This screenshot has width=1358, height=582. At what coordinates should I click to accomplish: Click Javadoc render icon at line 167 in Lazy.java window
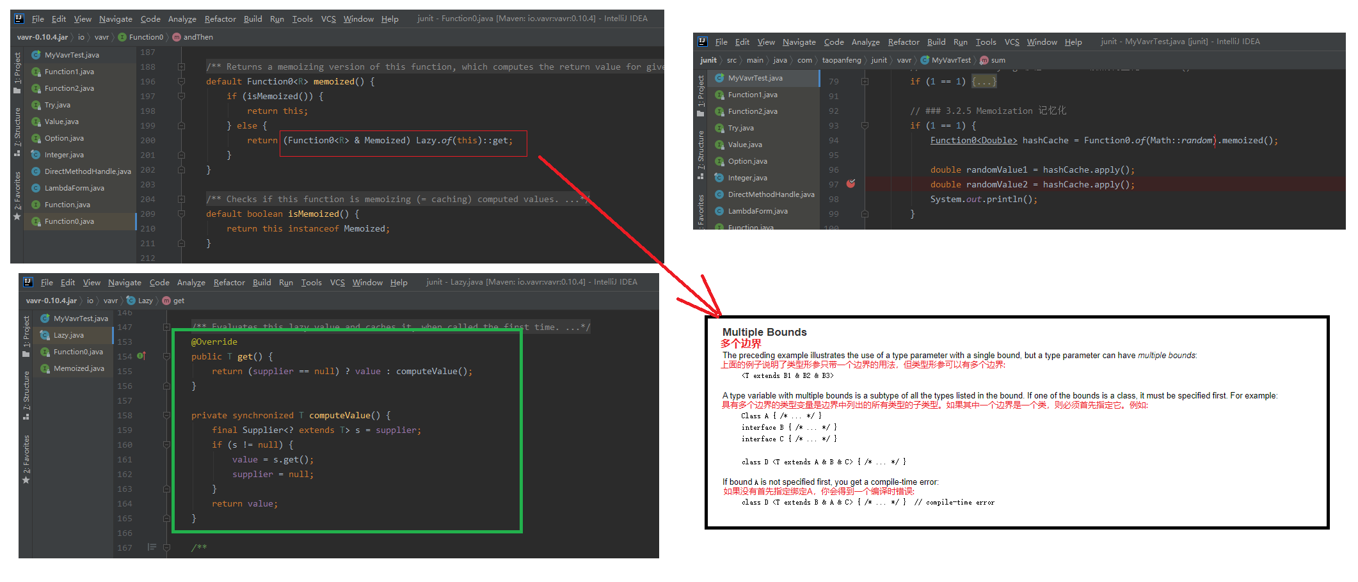[152, 547]
